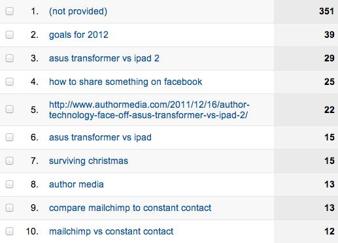
Task: Open the goals for 2012 keyword
Action: [78, 35]
